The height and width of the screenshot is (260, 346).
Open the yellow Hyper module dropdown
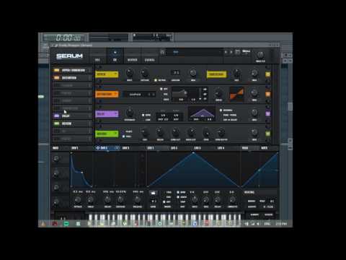pyautogui.click(x=107, y=74)
